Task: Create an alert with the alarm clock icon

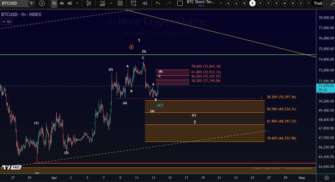Action: tap(134, 3)
